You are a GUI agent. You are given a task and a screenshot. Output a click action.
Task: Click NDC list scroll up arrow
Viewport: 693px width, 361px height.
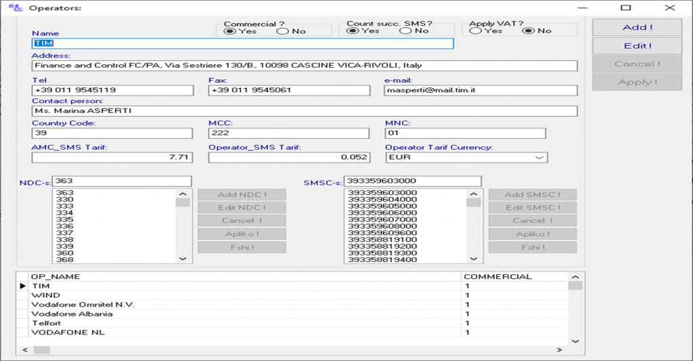click(x=183, y=194)
